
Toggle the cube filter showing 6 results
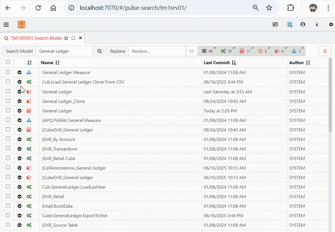click(279, 51)
